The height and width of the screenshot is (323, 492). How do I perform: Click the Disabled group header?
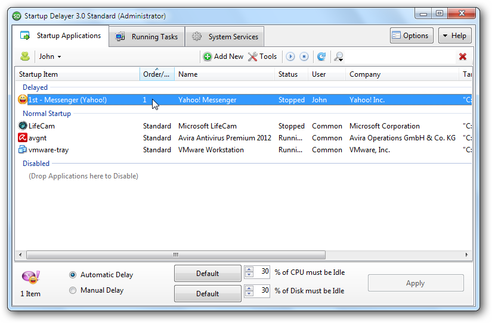point(36,164)
